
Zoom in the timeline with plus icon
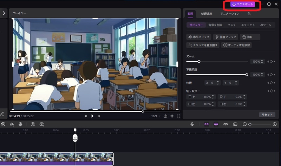(x=275, y=124)
